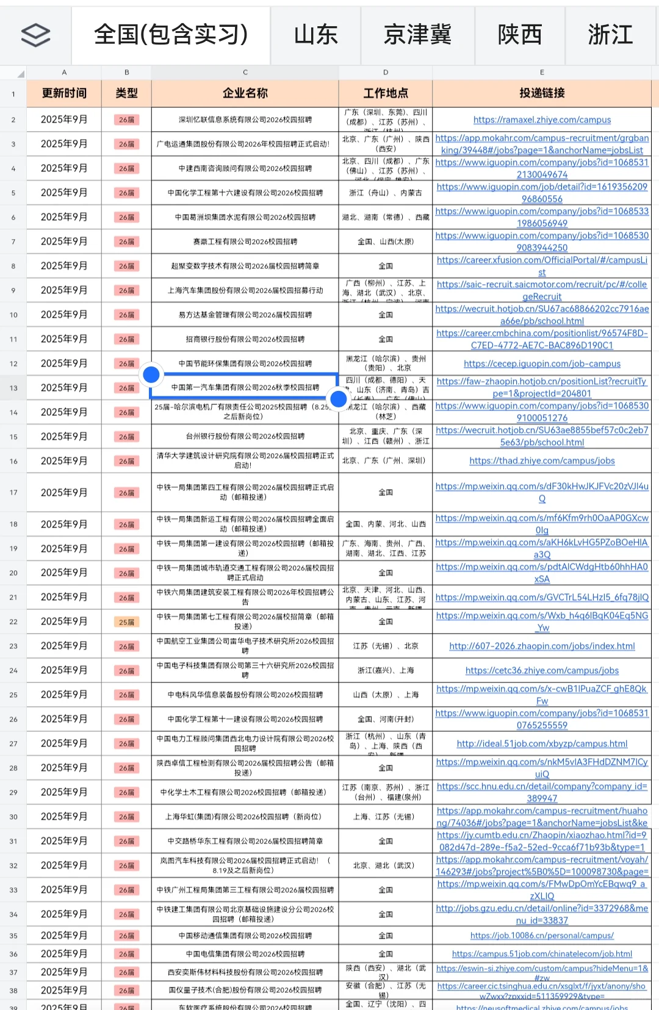Open cecep.iguopin.com job-campus link

click(x=542, y=364)
